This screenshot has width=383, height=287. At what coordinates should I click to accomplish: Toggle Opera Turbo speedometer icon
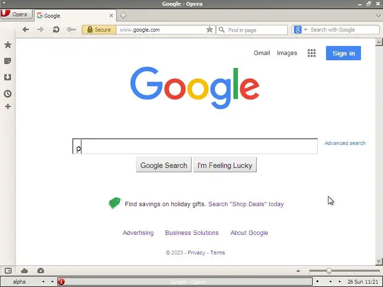click(x=41, y=271)
